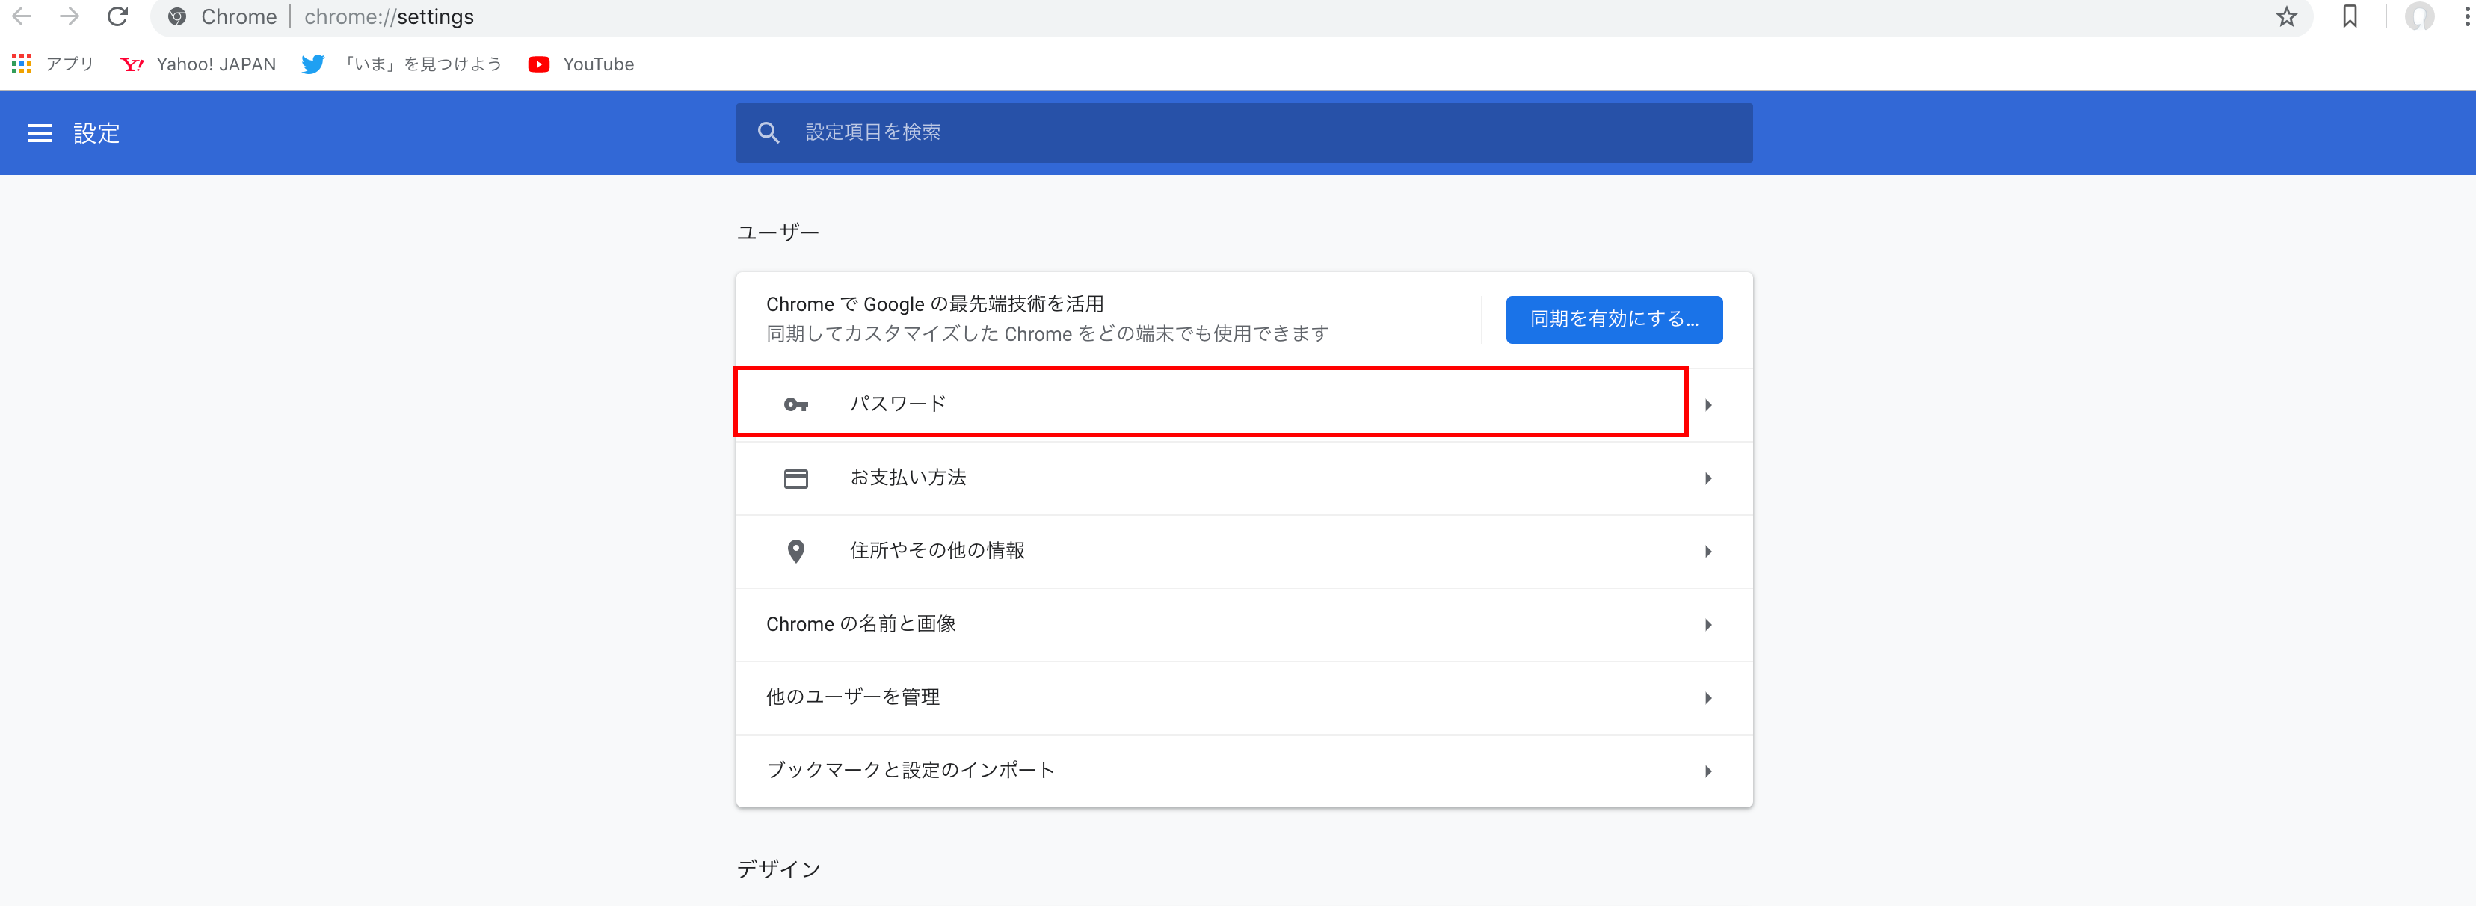The width and height of the screenshot is (2476, 906).
Task: Open the settings hamburger menu
Action: [x=40, y=134]
